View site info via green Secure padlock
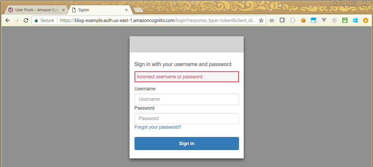The image size is (373, 167). (36, 20)
